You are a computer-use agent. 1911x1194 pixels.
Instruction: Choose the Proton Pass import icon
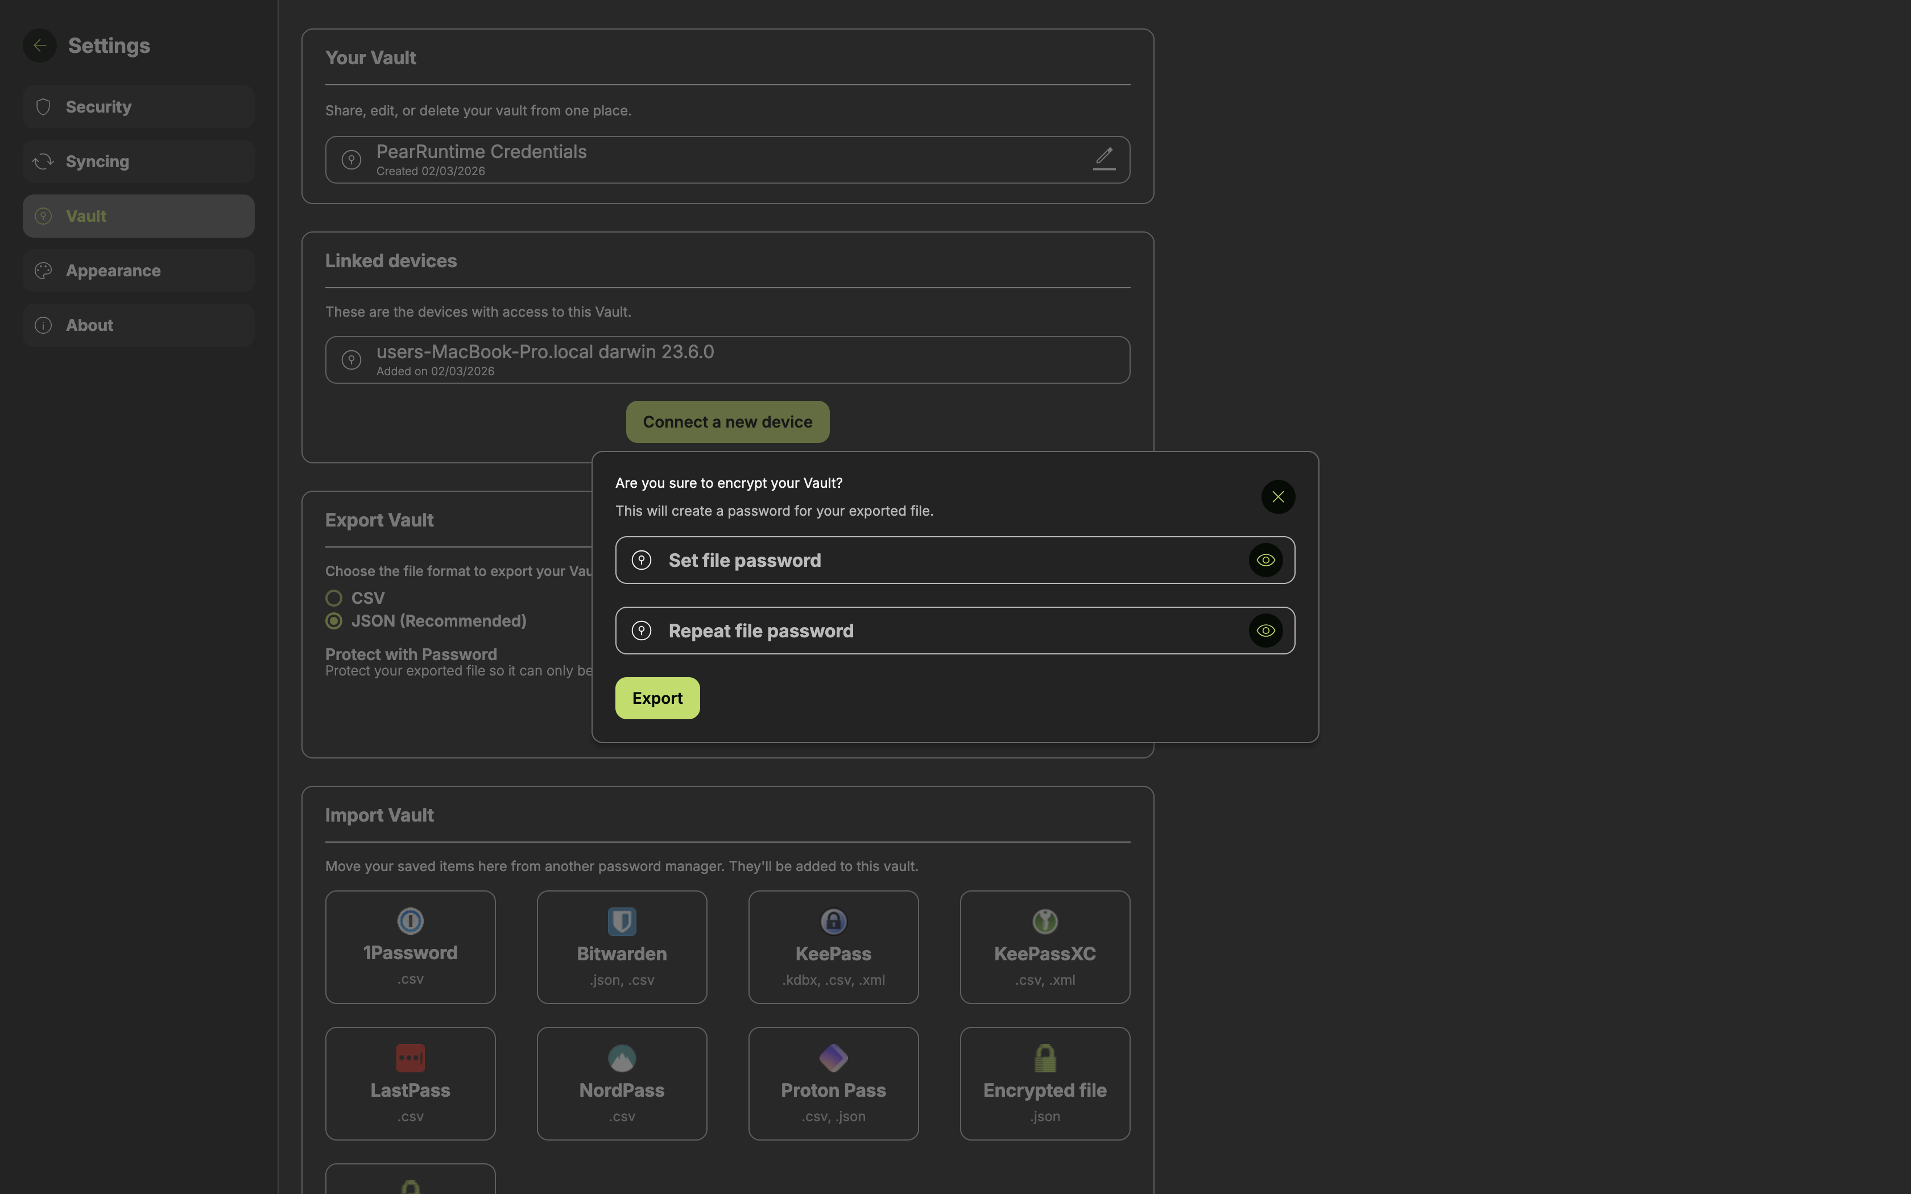tap(833, 1058)
